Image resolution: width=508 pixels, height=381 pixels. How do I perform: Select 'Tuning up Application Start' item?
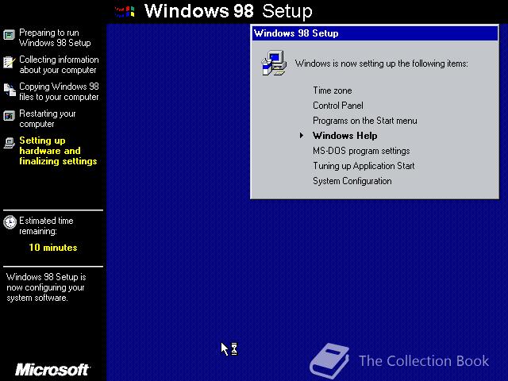click(x=364, y=166)
